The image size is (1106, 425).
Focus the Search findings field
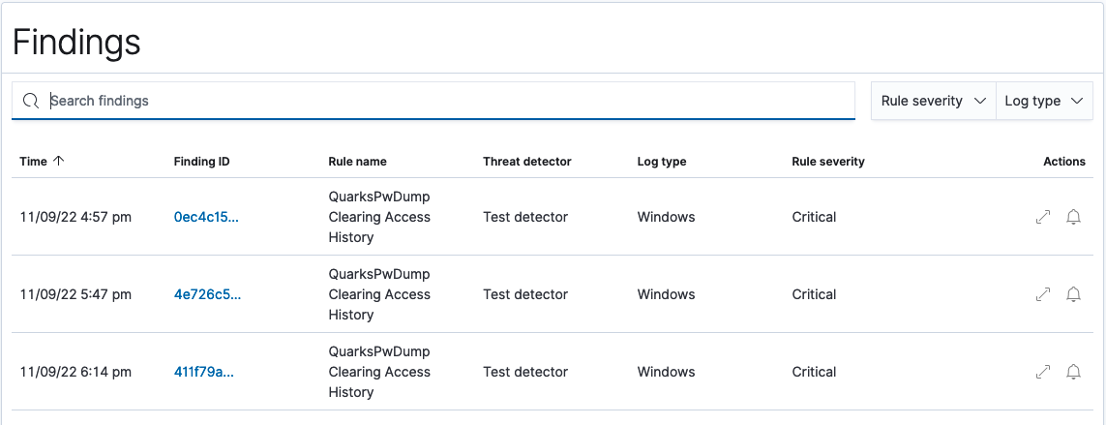[445, 101]
